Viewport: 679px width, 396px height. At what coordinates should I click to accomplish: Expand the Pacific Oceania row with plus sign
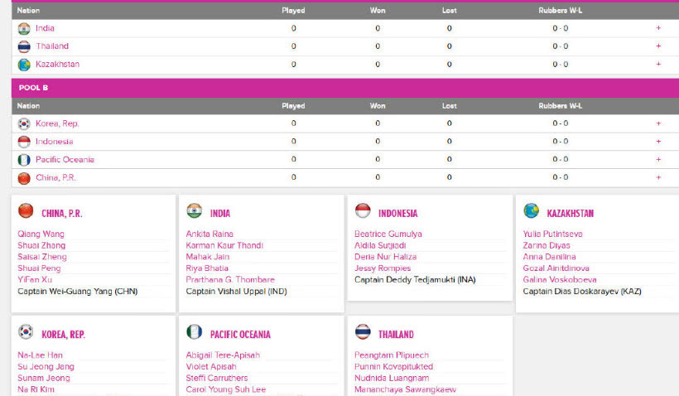pos(658,159)
